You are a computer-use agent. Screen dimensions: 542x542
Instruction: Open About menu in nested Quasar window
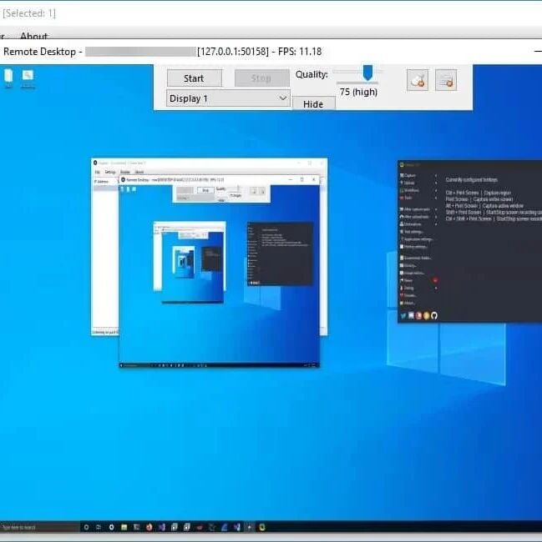[x=139, y=172]
